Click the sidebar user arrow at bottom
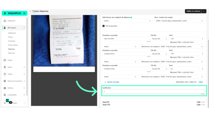This screenshot has width=209, height=117. 25,103
